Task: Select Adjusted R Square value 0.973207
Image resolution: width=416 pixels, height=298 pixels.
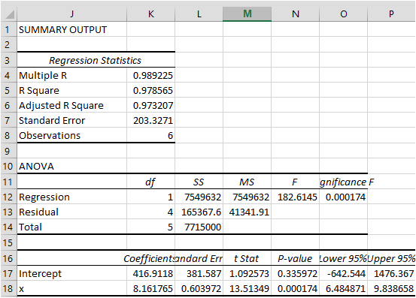Action: click(150, 105)
